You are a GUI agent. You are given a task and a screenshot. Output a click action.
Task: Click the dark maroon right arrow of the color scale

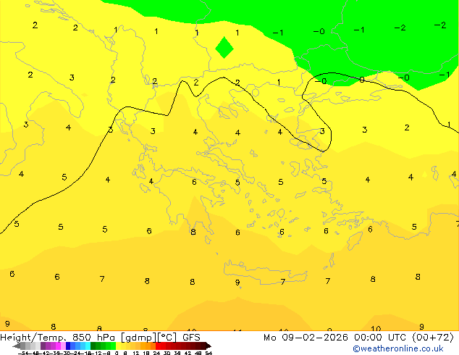tap(209, 346)
